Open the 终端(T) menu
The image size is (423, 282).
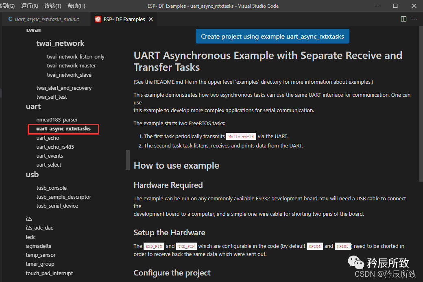click(53, 6)
